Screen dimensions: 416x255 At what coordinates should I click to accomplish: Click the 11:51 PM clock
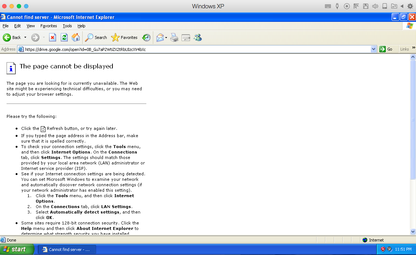(x=403, y=249)
